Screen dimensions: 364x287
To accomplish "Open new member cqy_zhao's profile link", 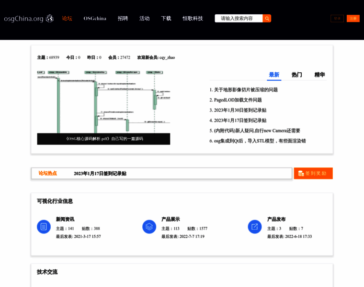I will [167, 57].
